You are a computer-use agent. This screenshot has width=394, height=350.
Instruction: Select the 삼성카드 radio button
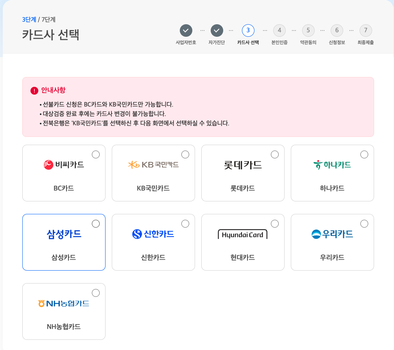coord(96,224)
